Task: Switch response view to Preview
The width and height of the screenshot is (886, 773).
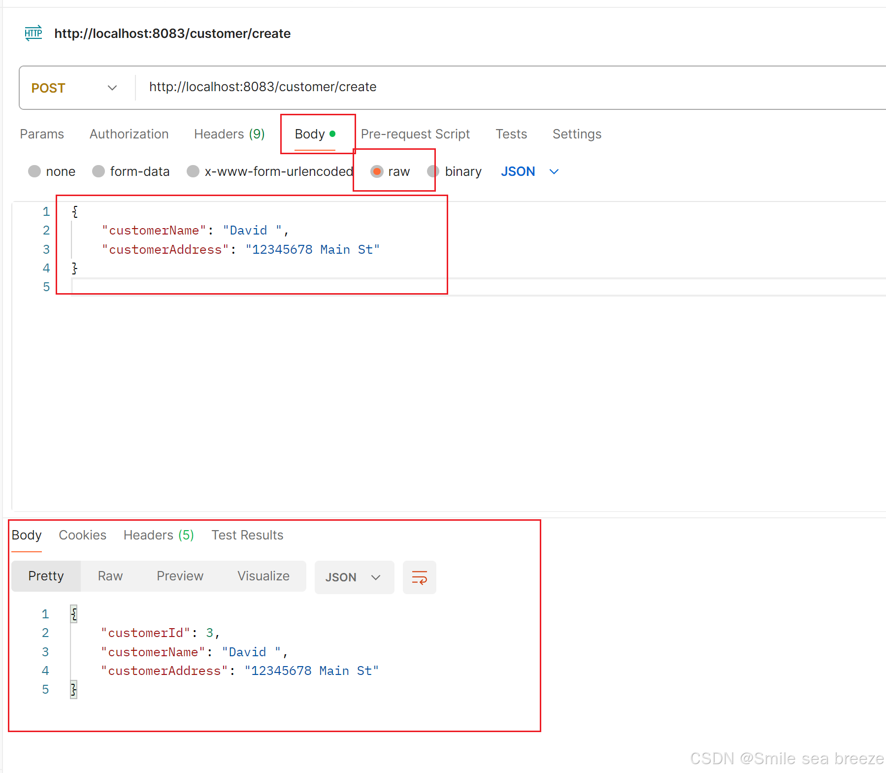Action: pos(180,576)
